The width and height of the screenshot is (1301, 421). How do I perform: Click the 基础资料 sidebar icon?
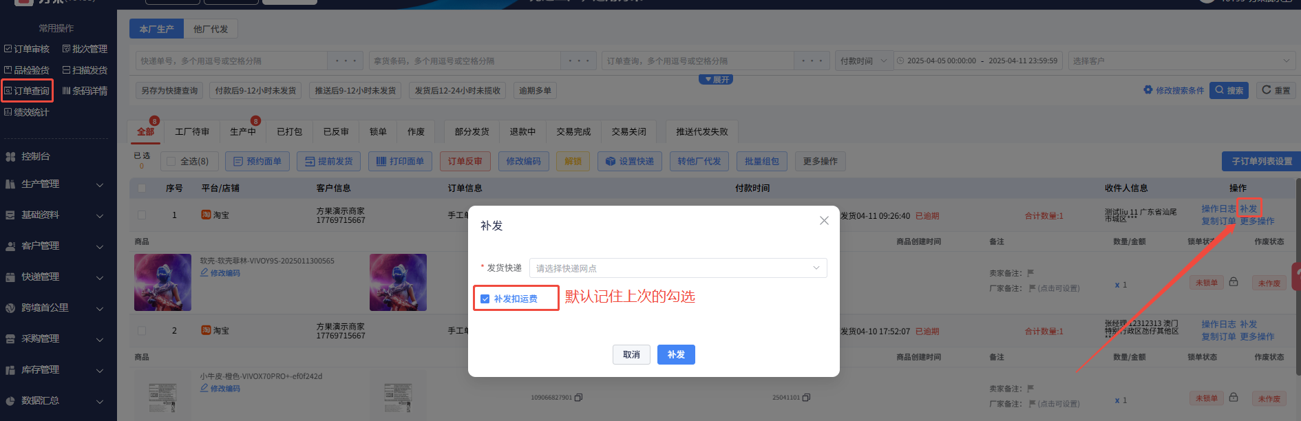[x=10, y=215]
